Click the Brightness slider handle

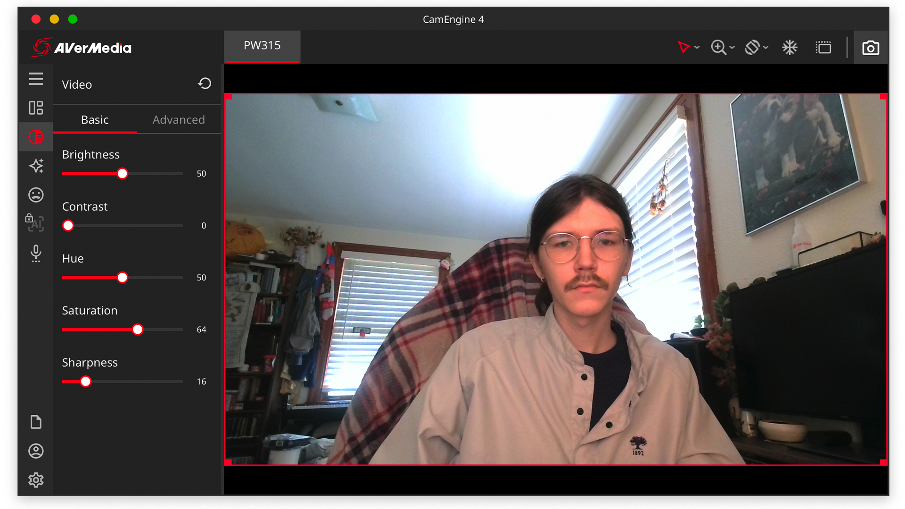tap(122, 174)
